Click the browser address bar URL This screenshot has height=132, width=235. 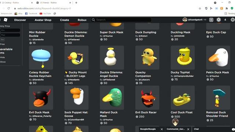coord(44,8)
